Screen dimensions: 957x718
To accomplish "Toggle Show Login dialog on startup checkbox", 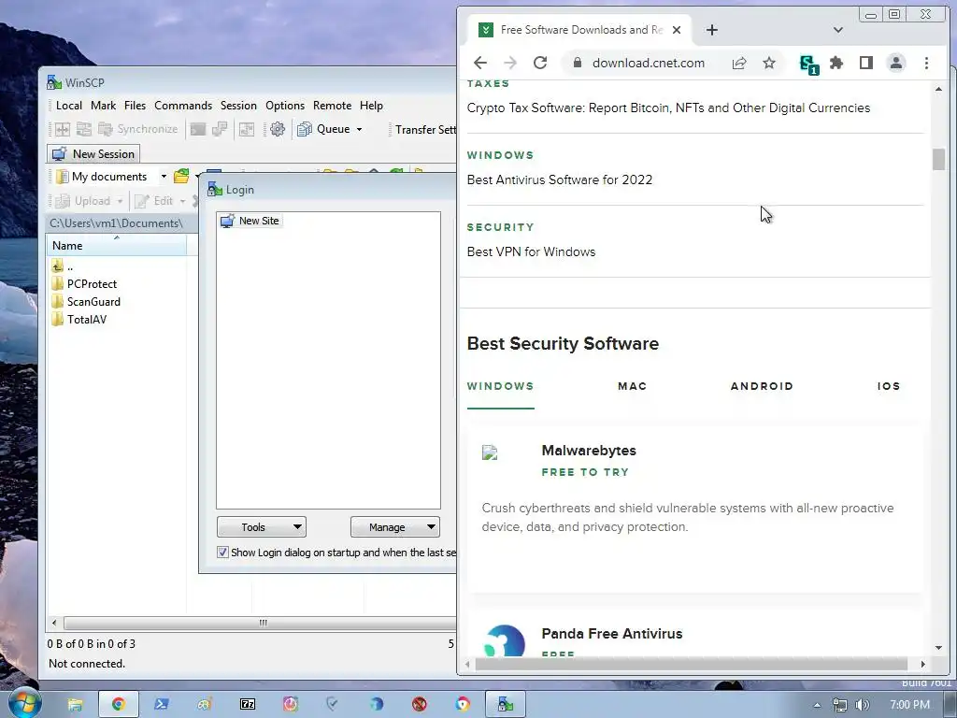I will click(x=222, y=553).
